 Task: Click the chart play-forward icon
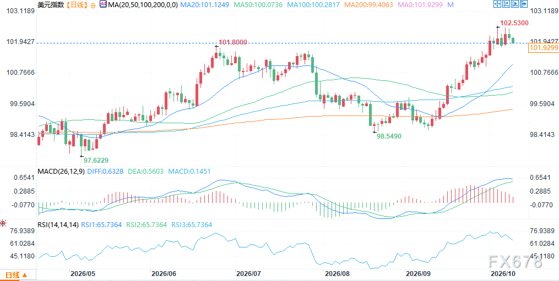(515, 4)
